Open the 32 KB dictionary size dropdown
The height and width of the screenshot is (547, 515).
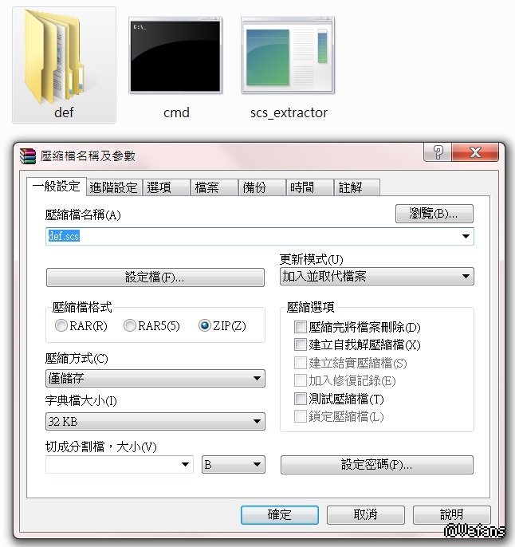point(155,421)
